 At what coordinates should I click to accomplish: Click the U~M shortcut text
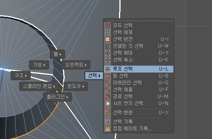163,97
